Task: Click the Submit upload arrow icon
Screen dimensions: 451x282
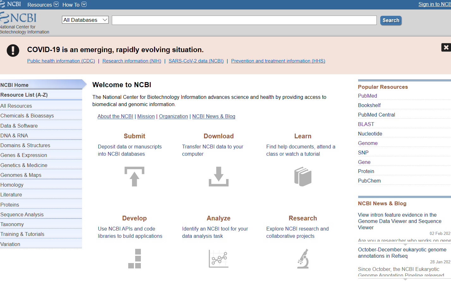Action: coord(134,177)
